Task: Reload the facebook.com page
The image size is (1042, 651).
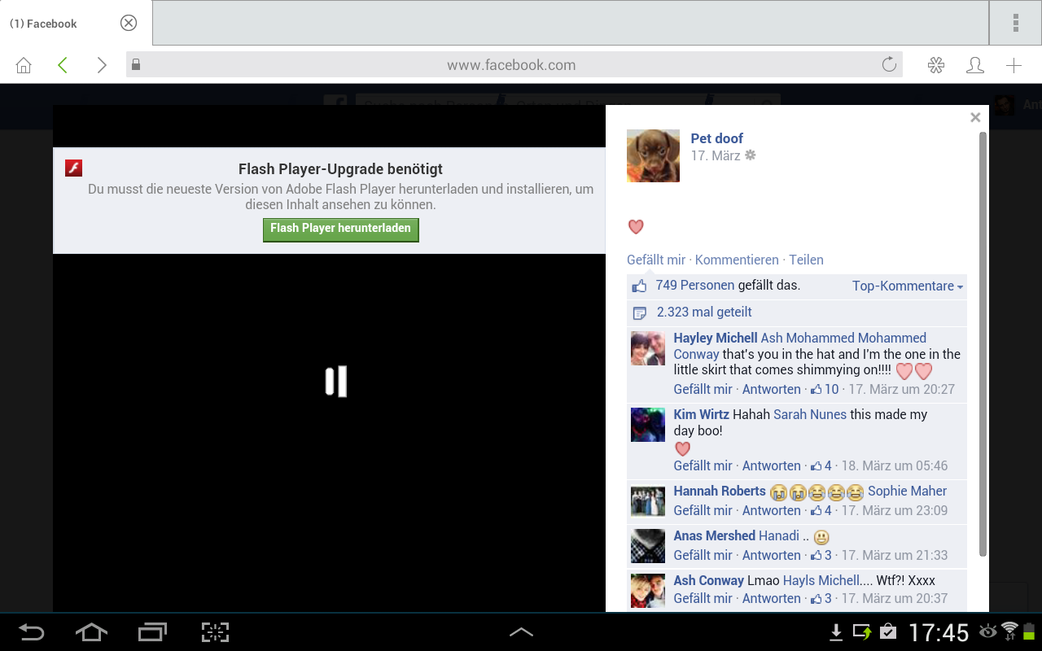Action: (889, 65)
